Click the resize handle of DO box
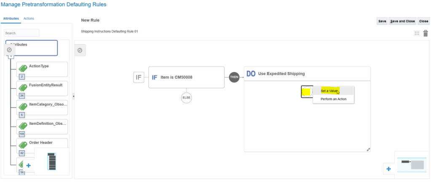The width and height of the screenshot is (431, 189). (368, 149)
